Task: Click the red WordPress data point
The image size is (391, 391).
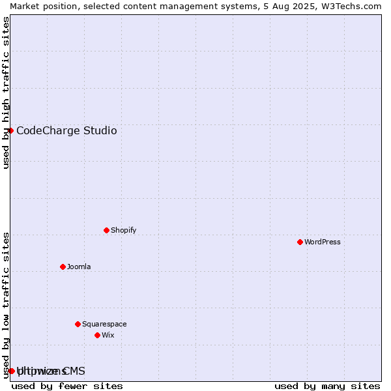Action: click(x=300, y=242)
